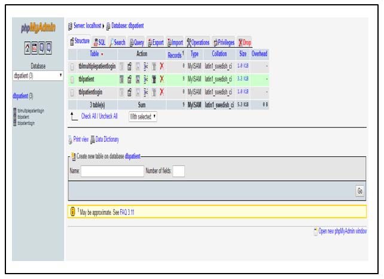Check the tblpatientlogin table checkbox

tap(72, 92)
